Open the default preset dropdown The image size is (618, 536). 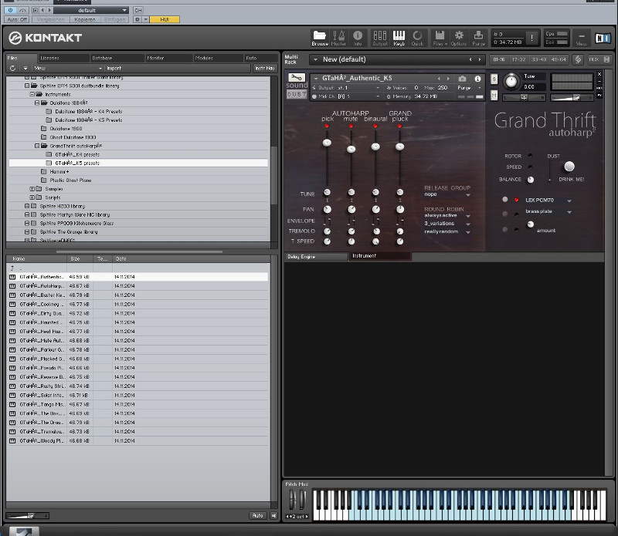(x=91, y=10)
